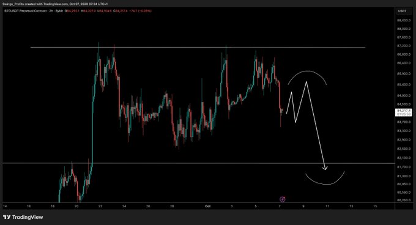This screenshot has width=416, height=225.
Task: Click the 87,200.0 price axis label
Action: click(404, 46)
